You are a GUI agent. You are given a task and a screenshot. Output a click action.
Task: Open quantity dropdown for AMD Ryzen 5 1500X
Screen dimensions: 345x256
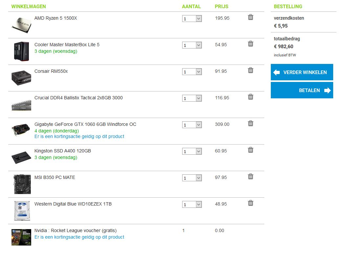click(192, 19)
